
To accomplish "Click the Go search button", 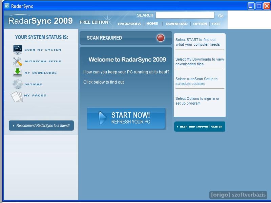I will 221,16.
